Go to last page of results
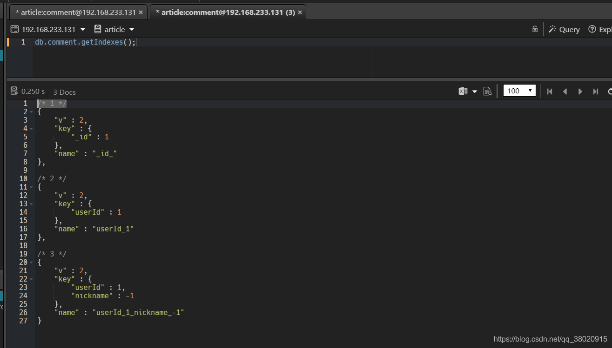 coord(596,92)
